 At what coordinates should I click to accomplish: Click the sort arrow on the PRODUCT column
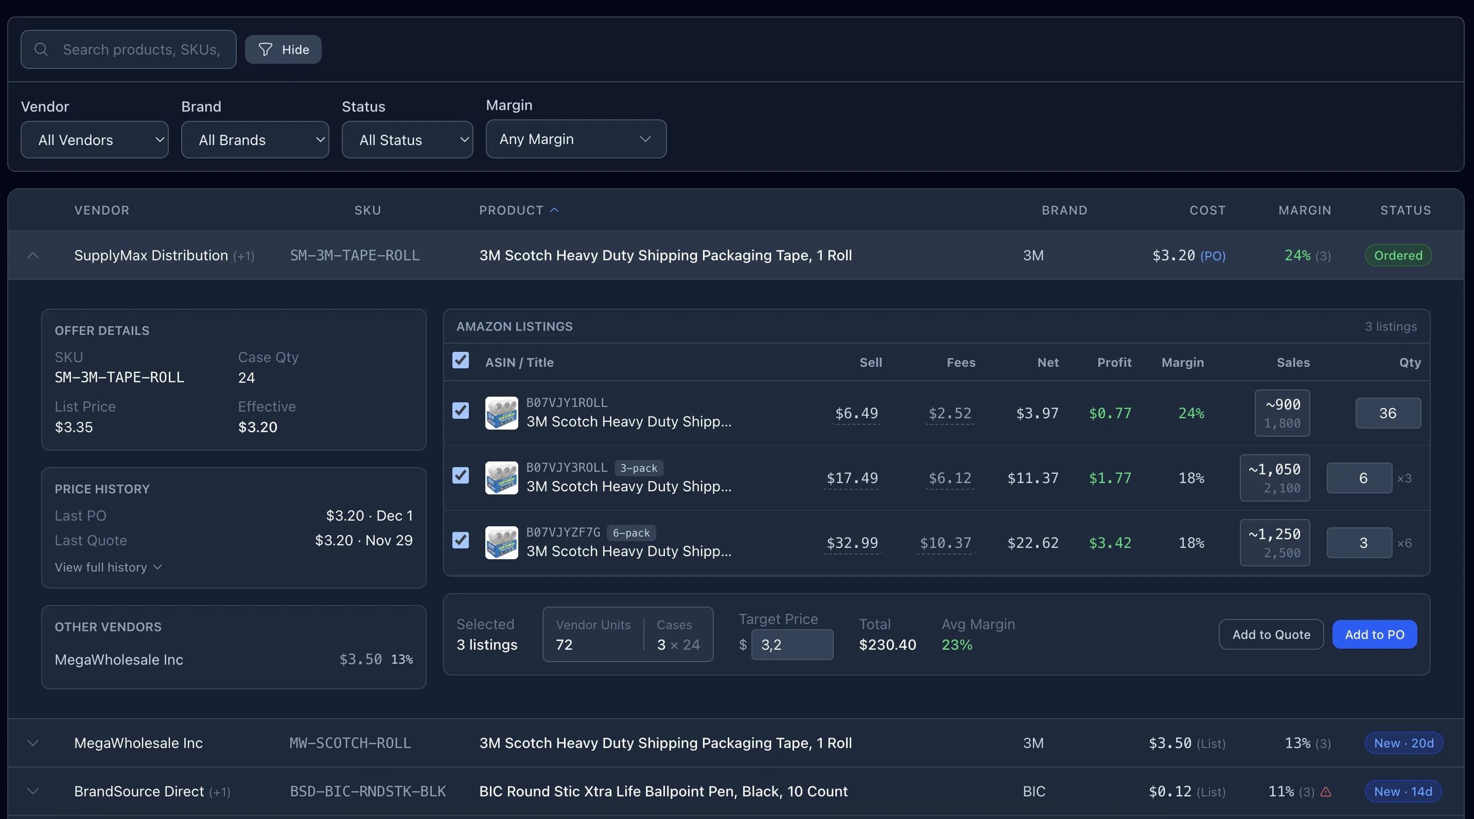[554, 210]
